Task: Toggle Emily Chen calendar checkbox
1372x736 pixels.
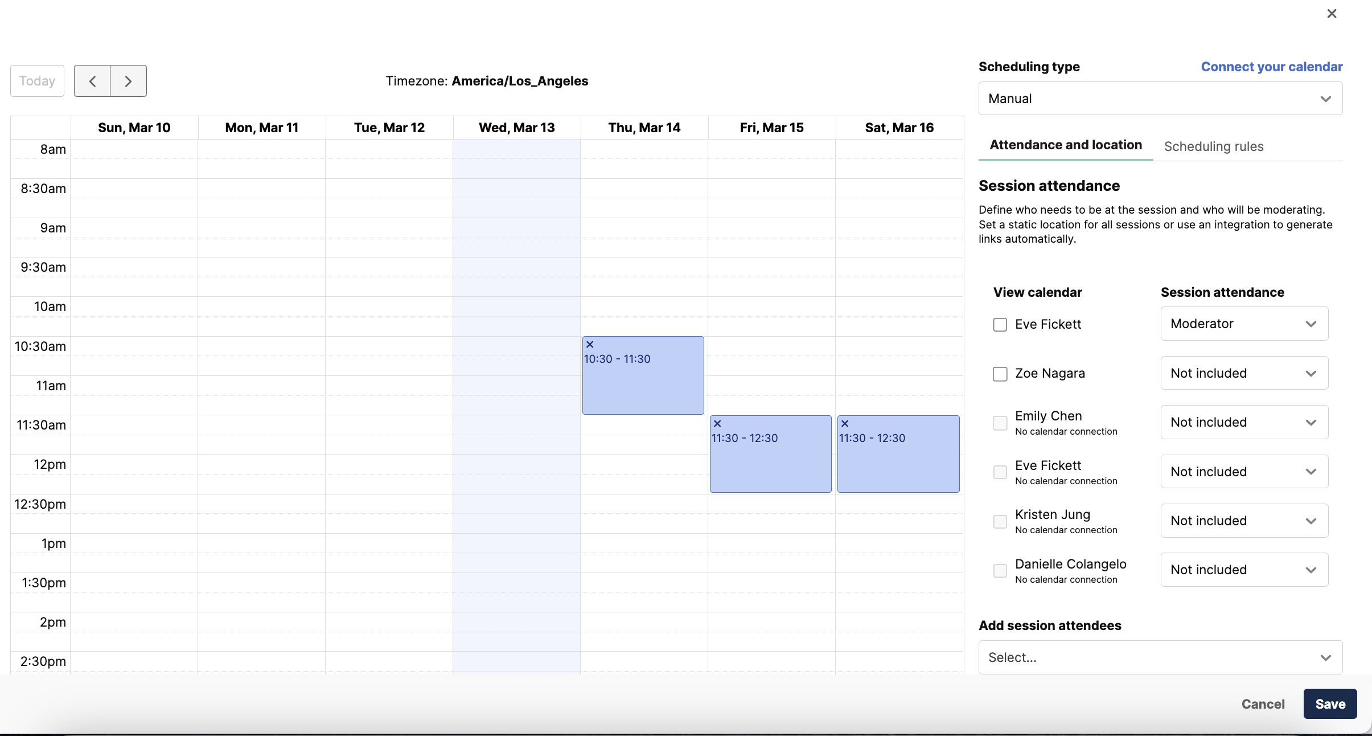Action: 1000,423
